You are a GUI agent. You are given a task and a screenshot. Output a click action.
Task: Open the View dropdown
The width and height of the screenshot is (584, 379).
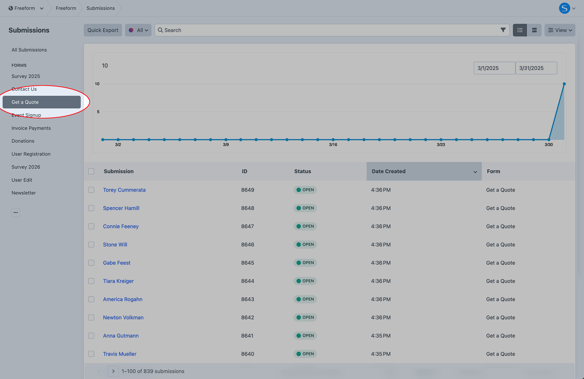pyautogui.click(x=559, y=30)
